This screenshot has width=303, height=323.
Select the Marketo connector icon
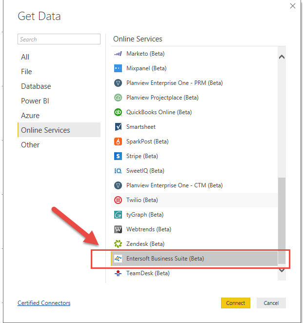[118, 54]
